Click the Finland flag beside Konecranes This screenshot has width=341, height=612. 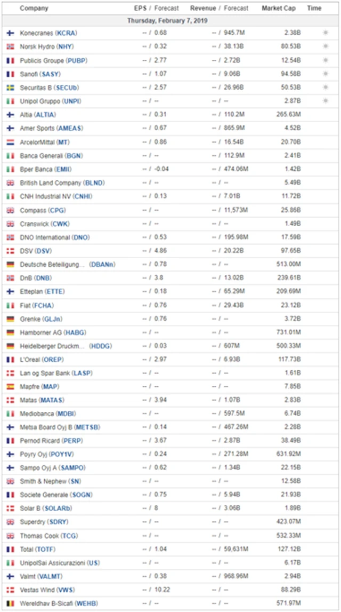pyautogui.click(x=10, y=33)
